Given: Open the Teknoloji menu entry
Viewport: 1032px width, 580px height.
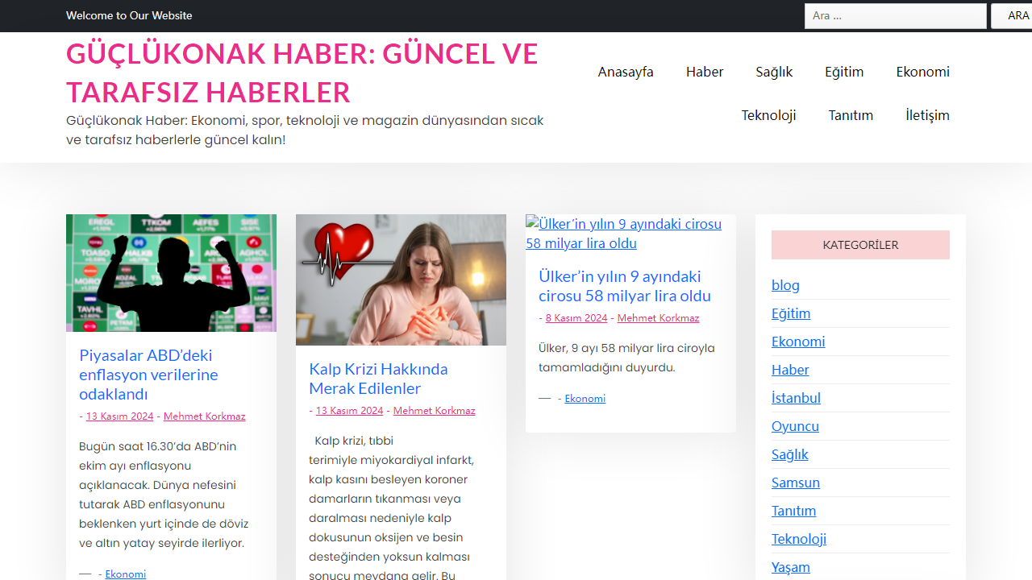Looking at the screenshot, I should click(768, 115).
